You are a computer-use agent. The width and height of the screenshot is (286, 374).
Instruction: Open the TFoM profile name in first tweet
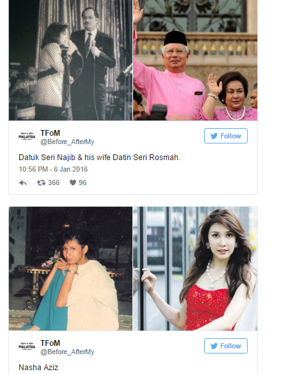click(x=50, y=133)
